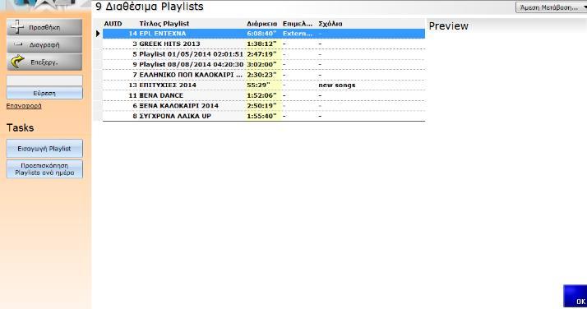587x309 pixels.
Task: Select the ΞΕΝΑ DANCE playlist
Action: pos(264,95)
